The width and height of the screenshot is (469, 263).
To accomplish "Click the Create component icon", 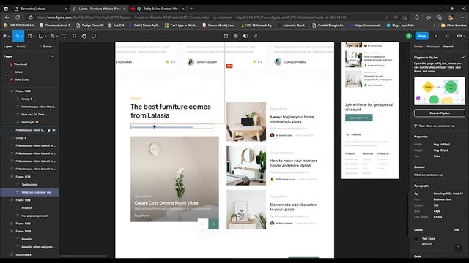I will pyautogui.click(x=236, y=36).
